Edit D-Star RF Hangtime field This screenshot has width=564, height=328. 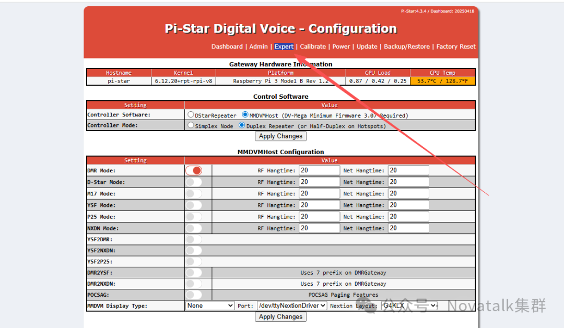(x=320, y=182)
